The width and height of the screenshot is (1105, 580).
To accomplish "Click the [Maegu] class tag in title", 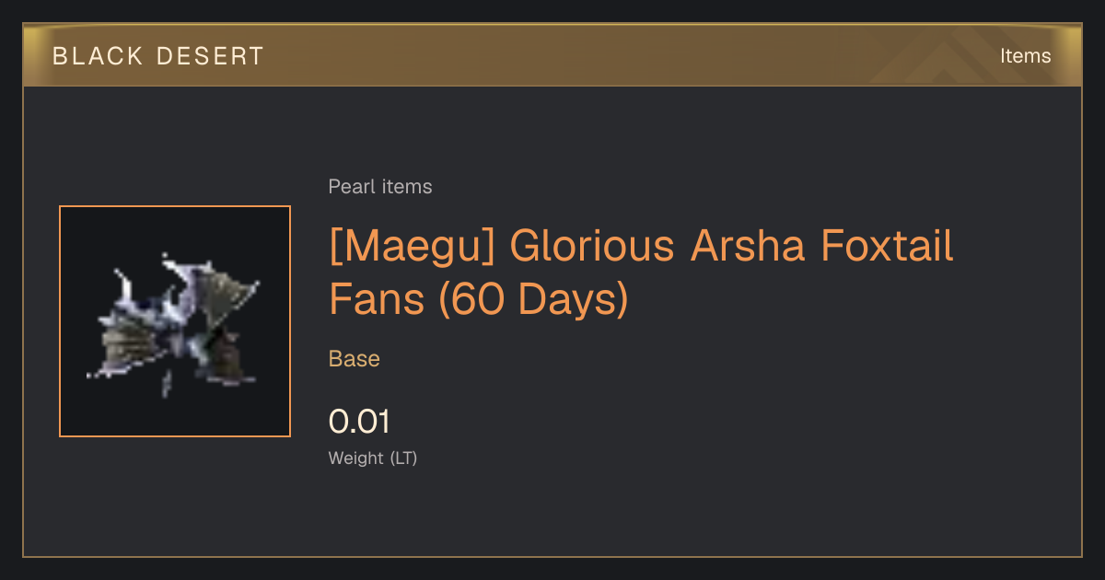I will 413,248.
